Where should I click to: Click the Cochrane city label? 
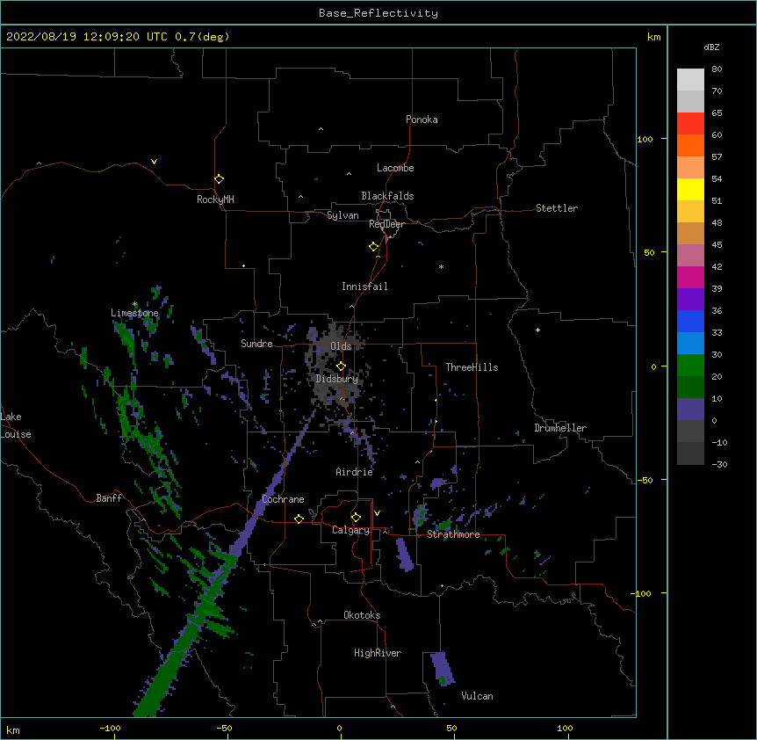click(x=283, y=499)
